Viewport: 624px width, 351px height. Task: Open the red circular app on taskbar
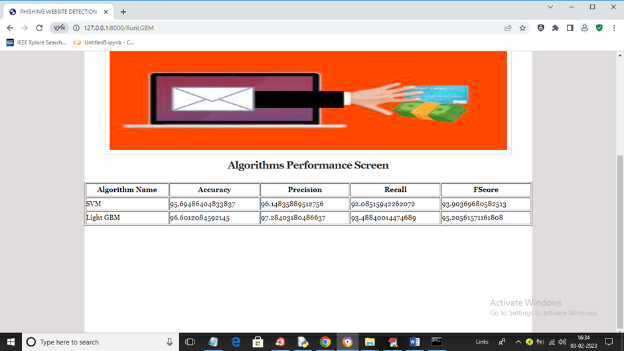(x=280, y=342)
